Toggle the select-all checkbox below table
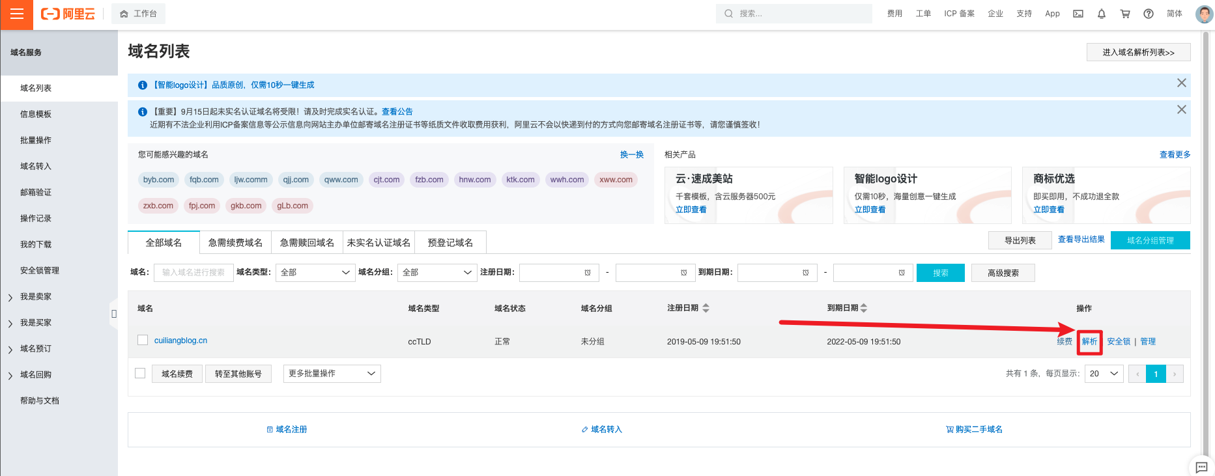This screenshot has height=476, width=1215. (140, 373)
